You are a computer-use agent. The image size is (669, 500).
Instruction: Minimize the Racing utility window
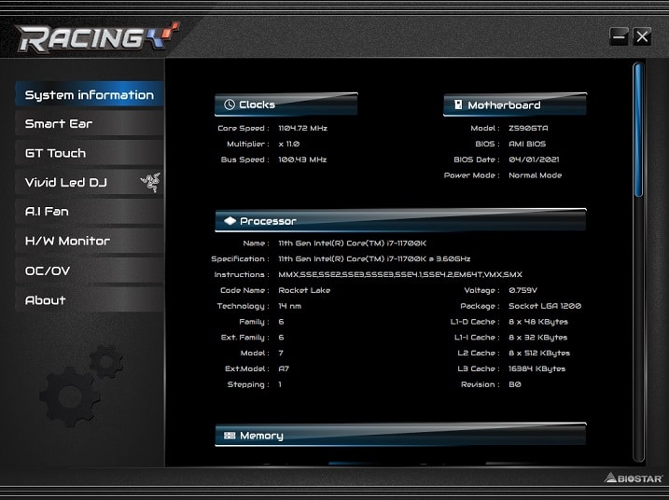[x=618, y=36]
